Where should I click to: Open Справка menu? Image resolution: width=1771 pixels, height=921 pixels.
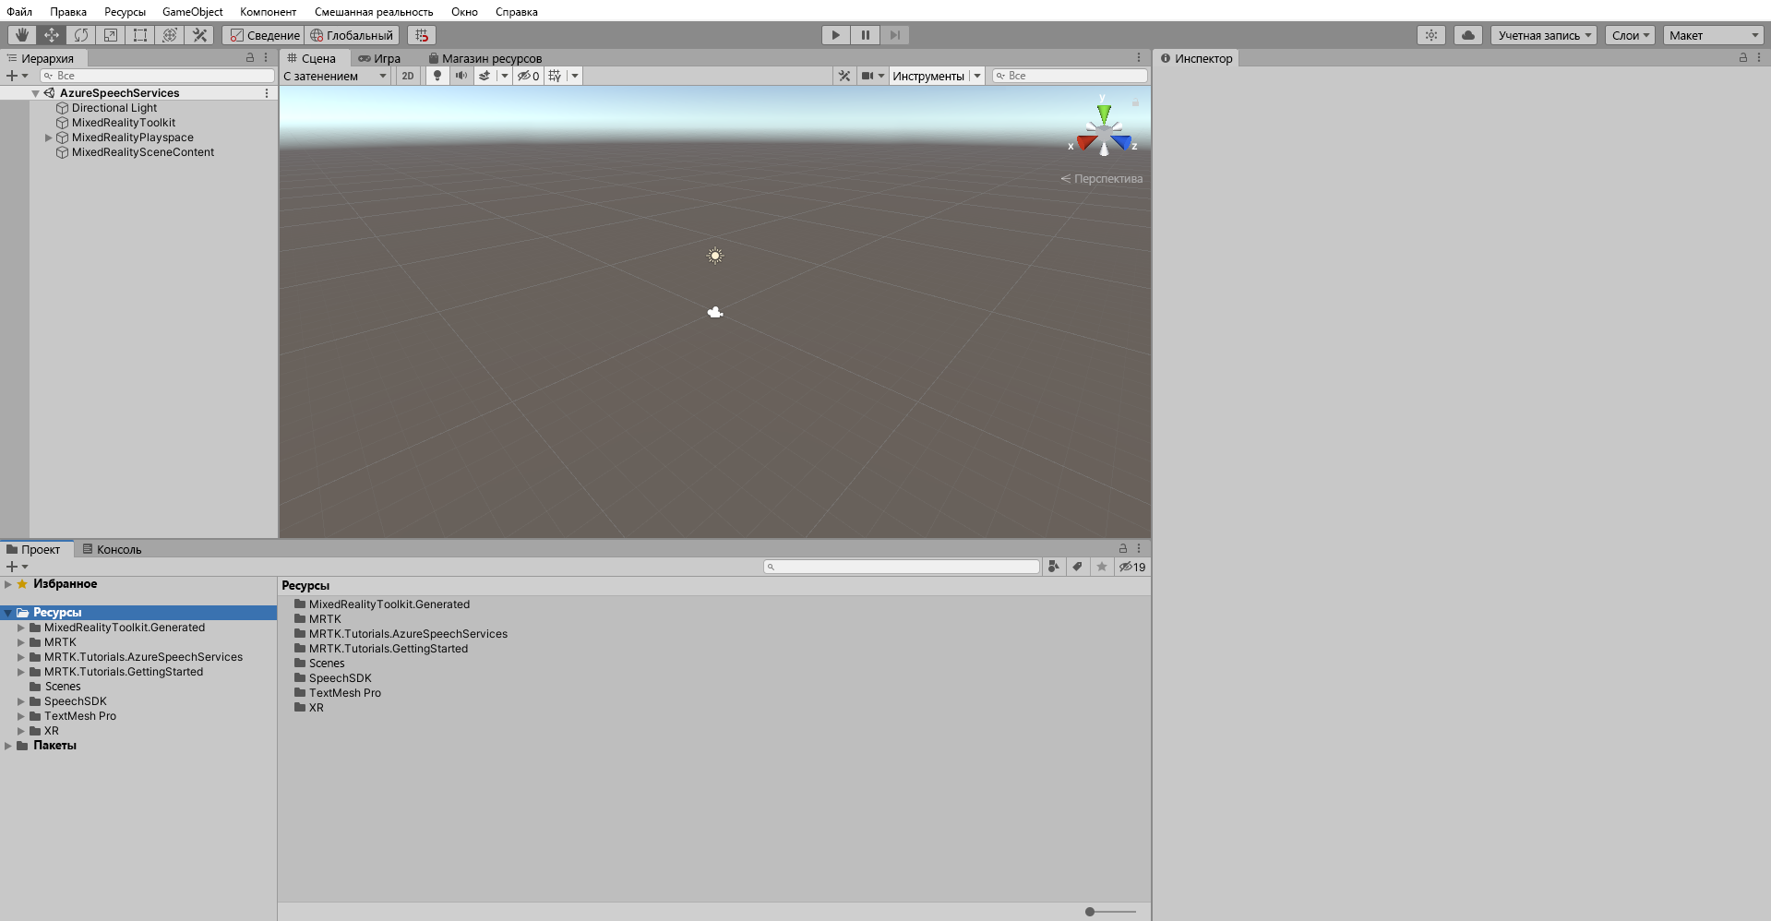517,12
